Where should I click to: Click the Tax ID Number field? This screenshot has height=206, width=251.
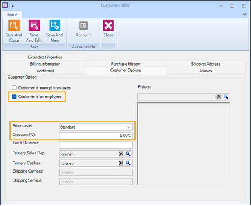click(95, 145)
